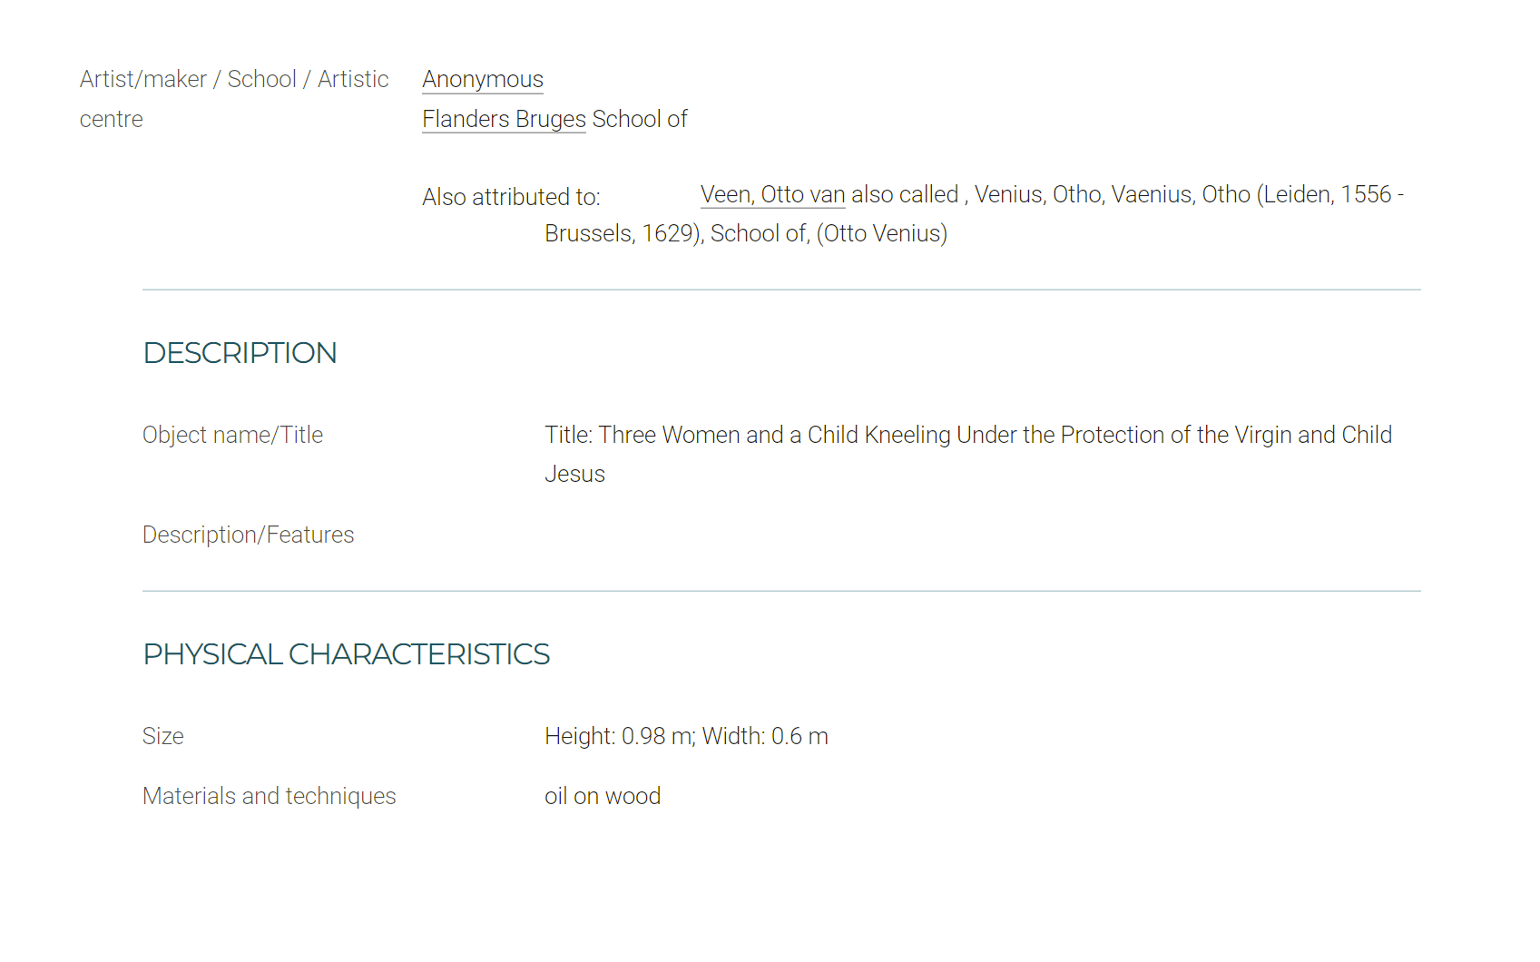Click the Description/Features label

248,535
